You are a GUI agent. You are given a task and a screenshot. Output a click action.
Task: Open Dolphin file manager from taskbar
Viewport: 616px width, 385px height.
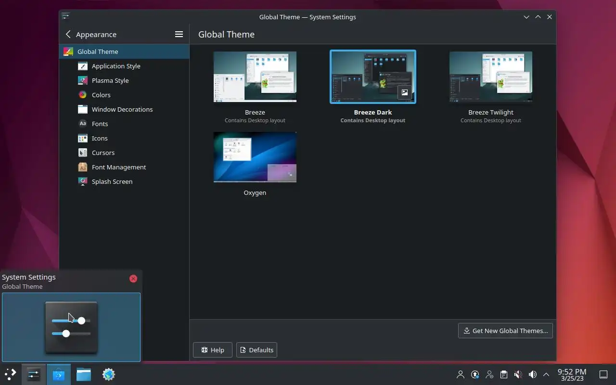84,374
